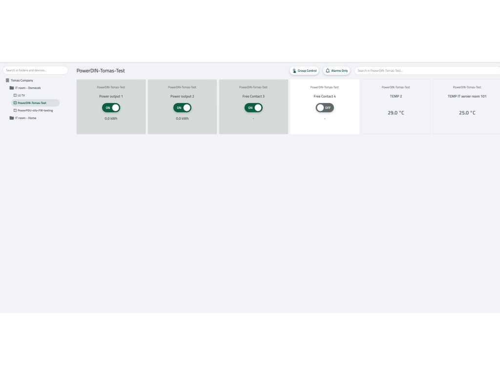Collapse the IT room - Domecek folder
Screen dimensions: 500x375
[25, 88]
